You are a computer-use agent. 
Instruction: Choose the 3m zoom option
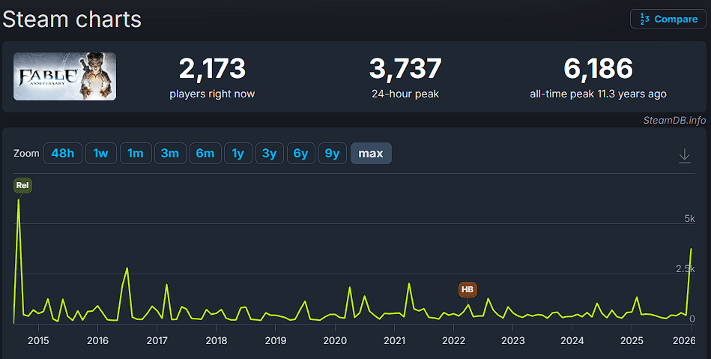pos(169,154)
